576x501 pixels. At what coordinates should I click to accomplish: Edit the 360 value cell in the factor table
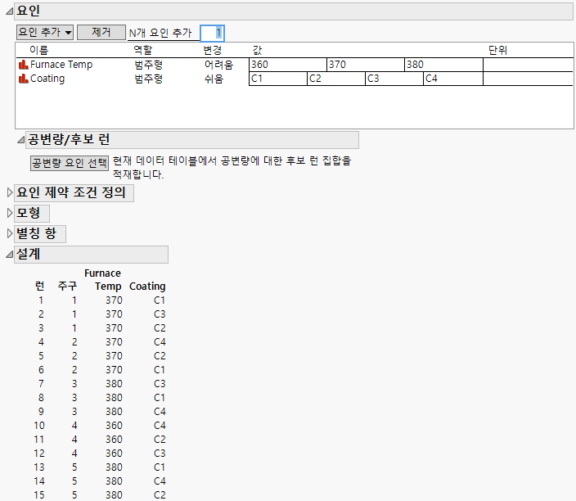[288, 65]
